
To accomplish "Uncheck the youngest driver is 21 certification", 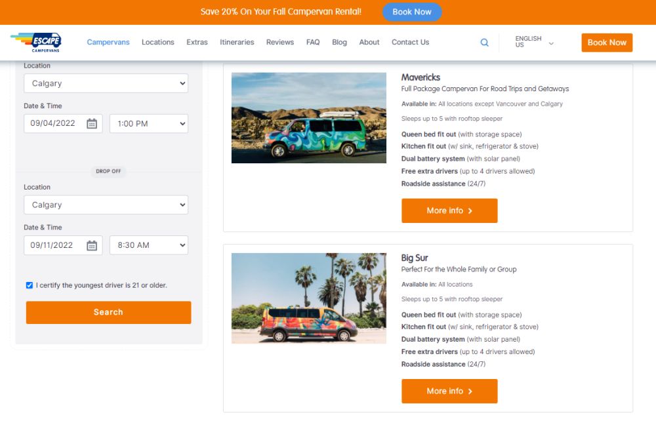I will pyautogui.click(x=29, y=285).
